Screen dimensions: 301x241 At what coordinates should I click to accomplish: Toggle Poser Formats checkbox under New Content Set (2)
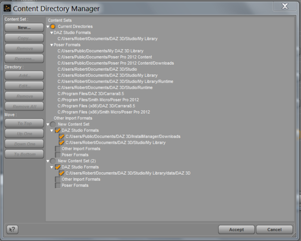click(x=58, y=185)
